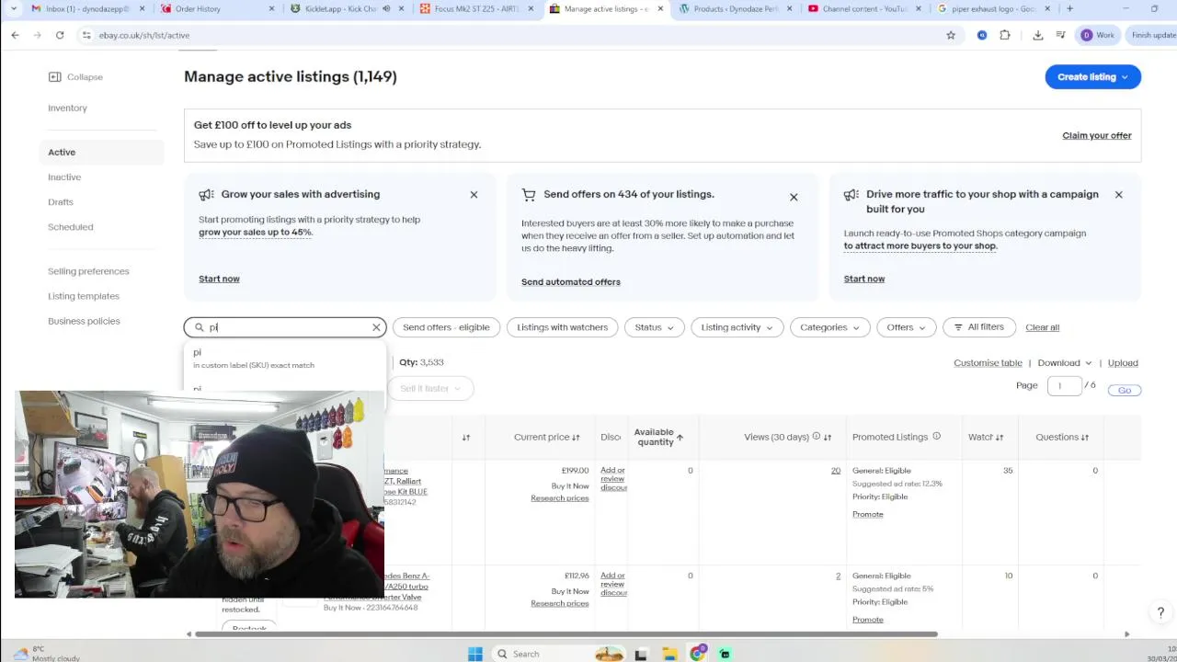Click Send automated offers link

tap(571, 282)
